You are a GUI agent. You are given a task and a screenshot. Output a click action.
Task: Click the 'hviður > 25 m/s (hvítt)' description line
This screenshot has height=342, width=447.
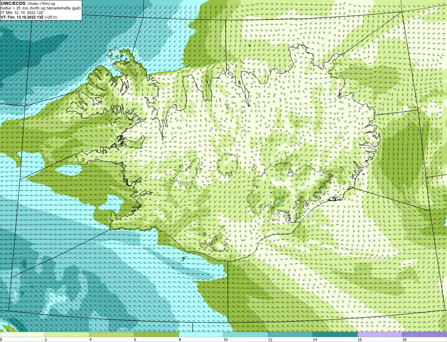(x=41, y=8)
